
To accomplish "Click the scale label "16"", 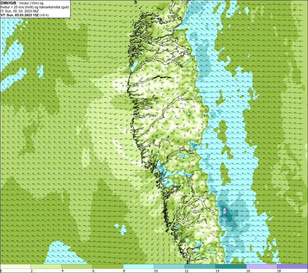I will coord(248,271).
